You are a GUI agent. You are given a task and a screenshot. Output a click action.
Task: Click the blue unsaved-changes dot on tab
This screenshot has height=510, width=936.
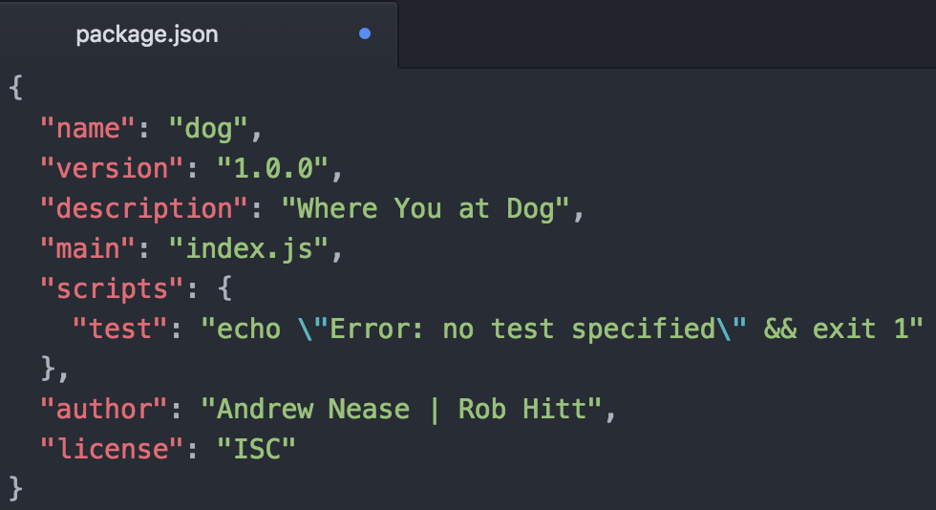click(365, 34)
